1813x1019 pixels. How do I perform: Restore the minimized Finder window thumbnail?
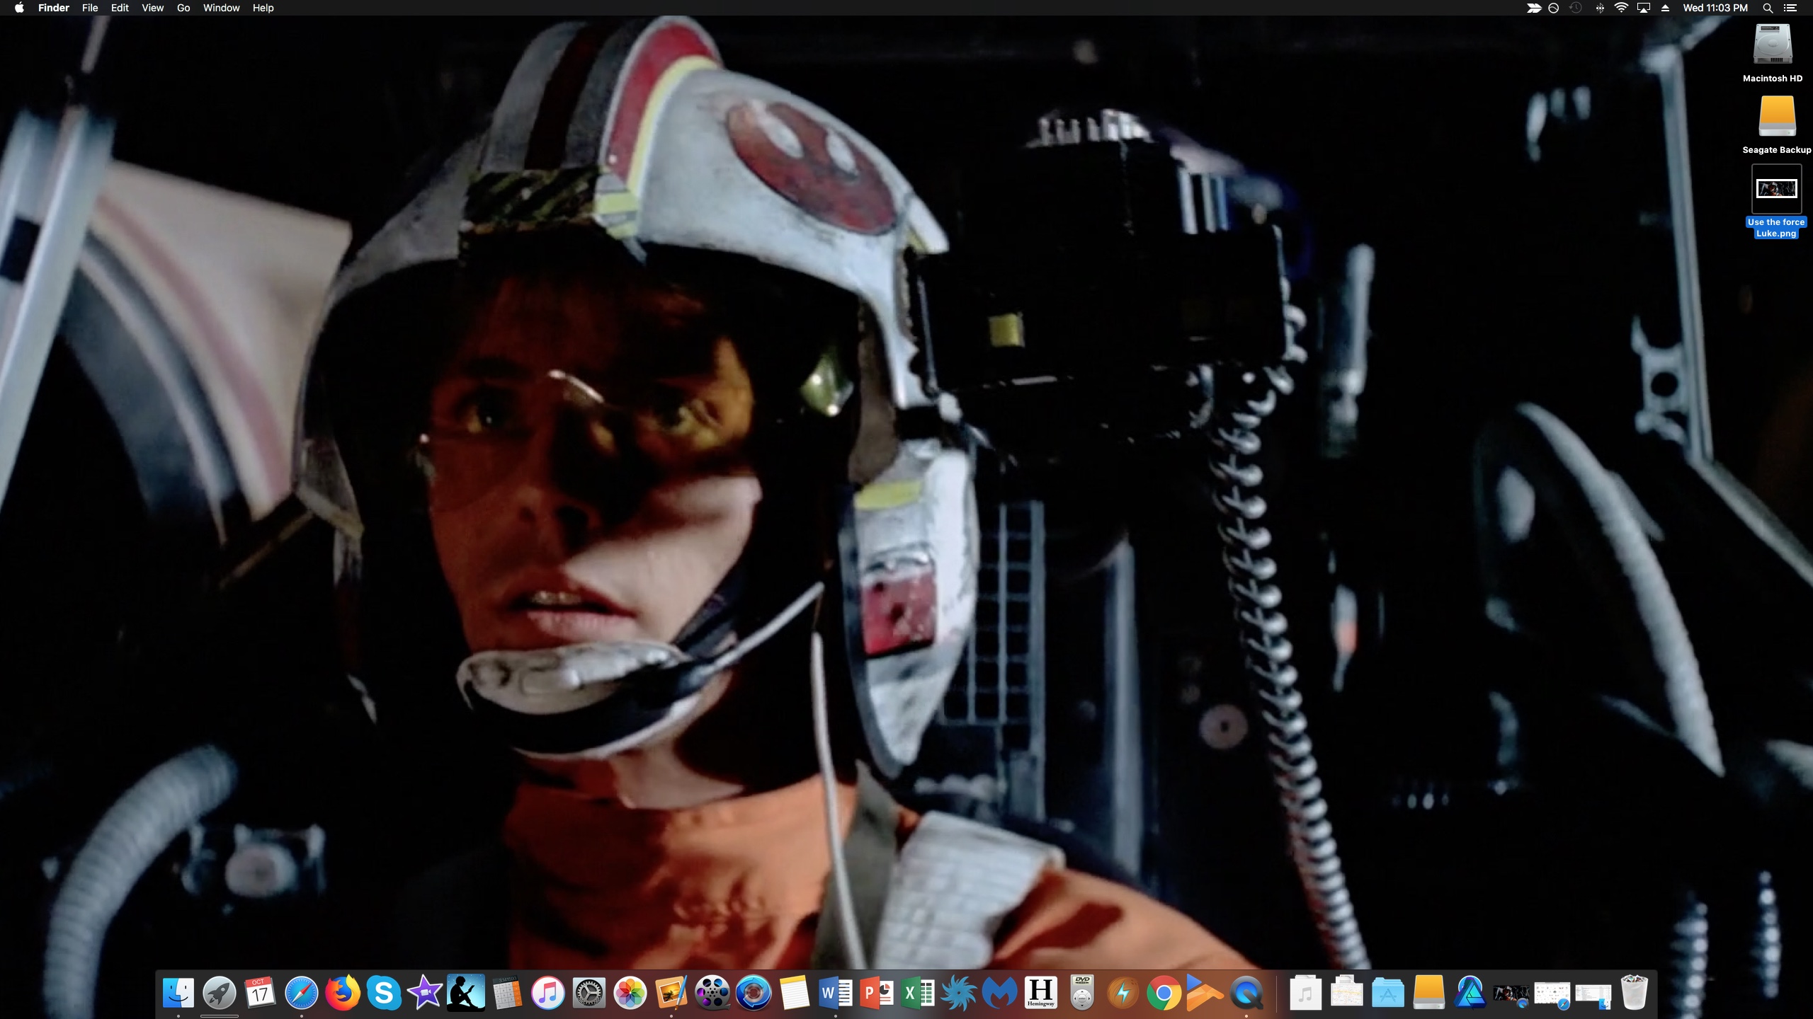pyautogui.click(x=1593, y=996)
